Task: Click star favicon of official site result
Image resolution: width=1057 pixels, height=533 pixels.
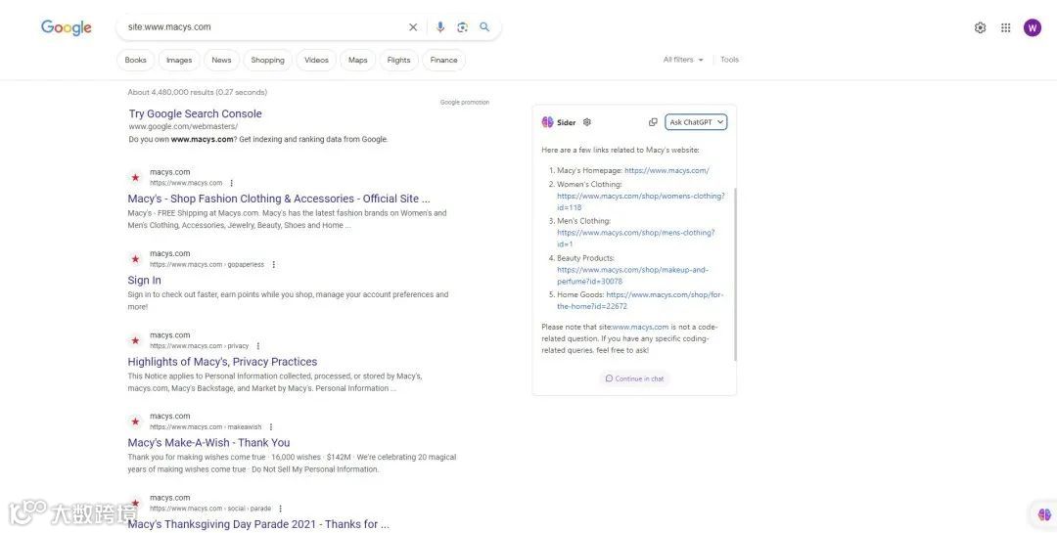Action: point(135,177)
